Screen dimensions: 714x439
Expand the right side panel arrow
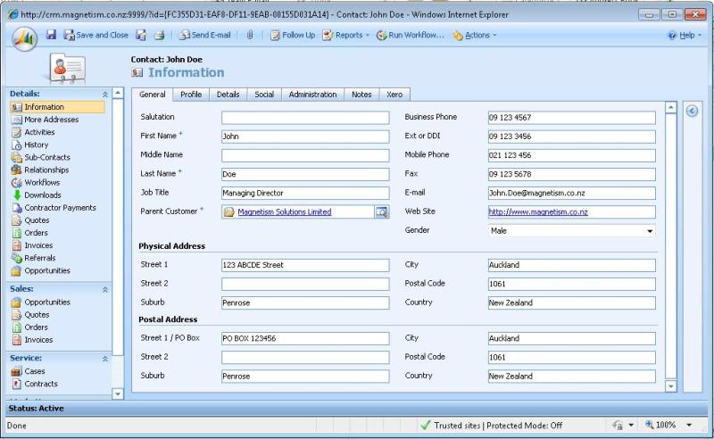pyautogui.click(x=692, y=110)
